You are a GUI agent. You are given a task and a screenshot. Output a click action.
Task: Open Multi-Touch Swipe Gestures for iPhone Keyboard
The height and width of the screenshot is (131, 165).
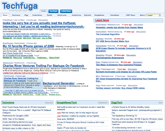[x=24, y=107]
